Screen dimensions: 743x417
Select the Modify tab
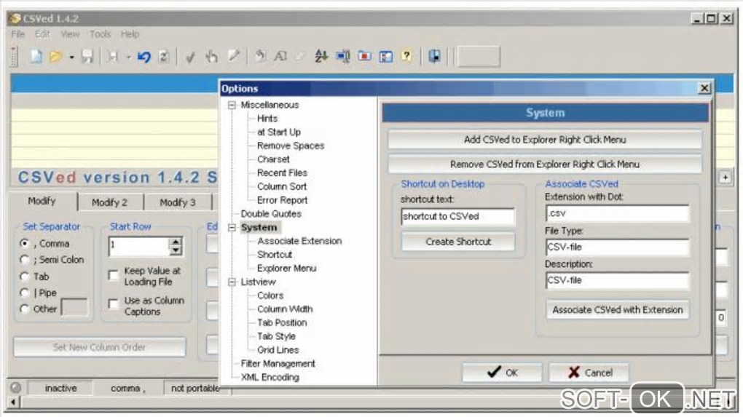coord(42,201)
